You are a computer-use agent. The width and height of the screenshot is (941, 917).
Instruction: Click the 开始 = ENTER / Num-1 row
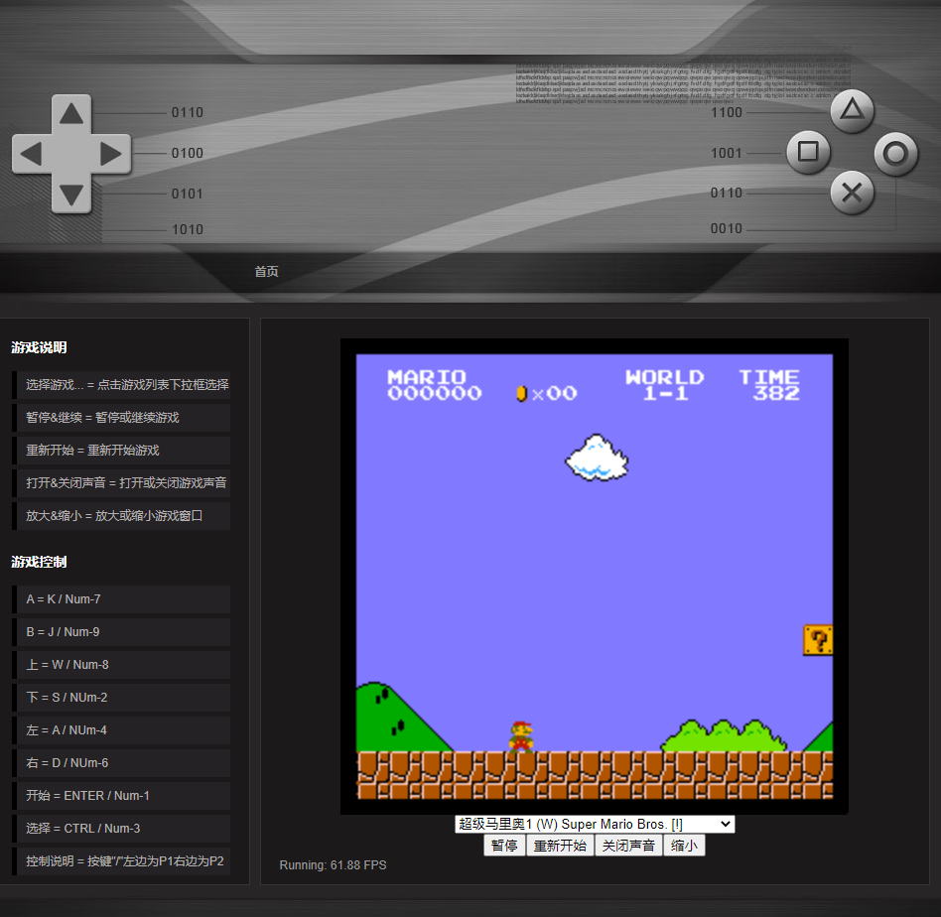click(121, 796)
